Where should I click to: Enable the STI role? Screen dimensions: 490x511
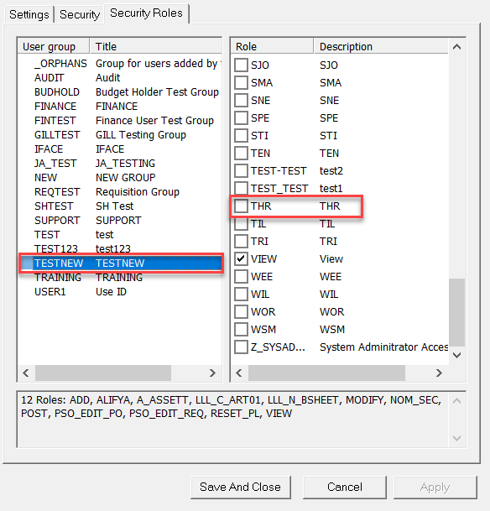pos(241,135)
